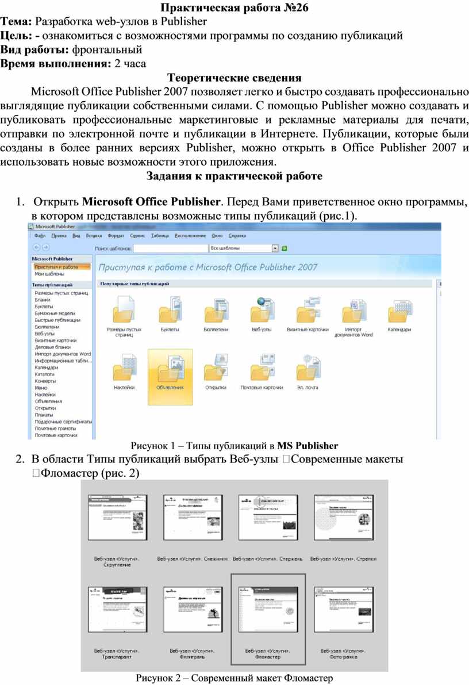Select Объявления in the sidebar list
The image size is (469, 685).
click(48, 401)
